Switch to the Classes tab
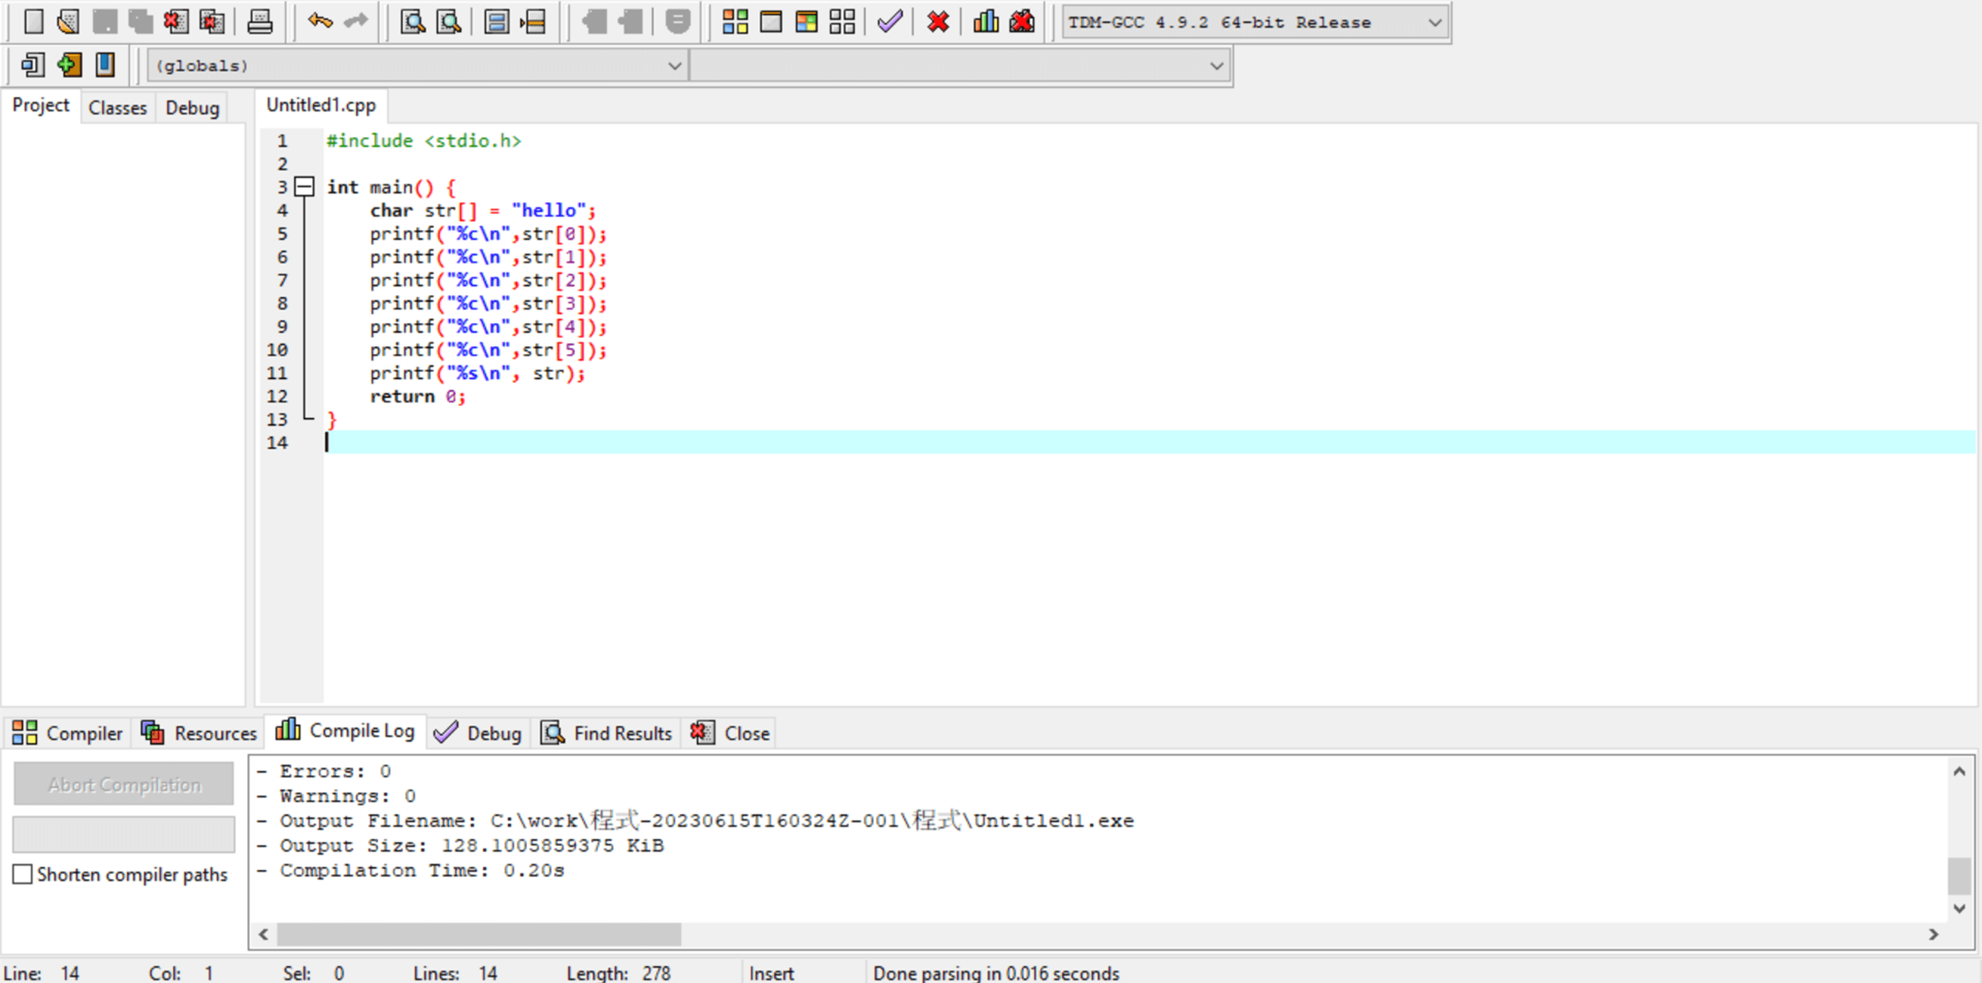The height and width of the screenshot is (983, 1982). tap(117, 108)
